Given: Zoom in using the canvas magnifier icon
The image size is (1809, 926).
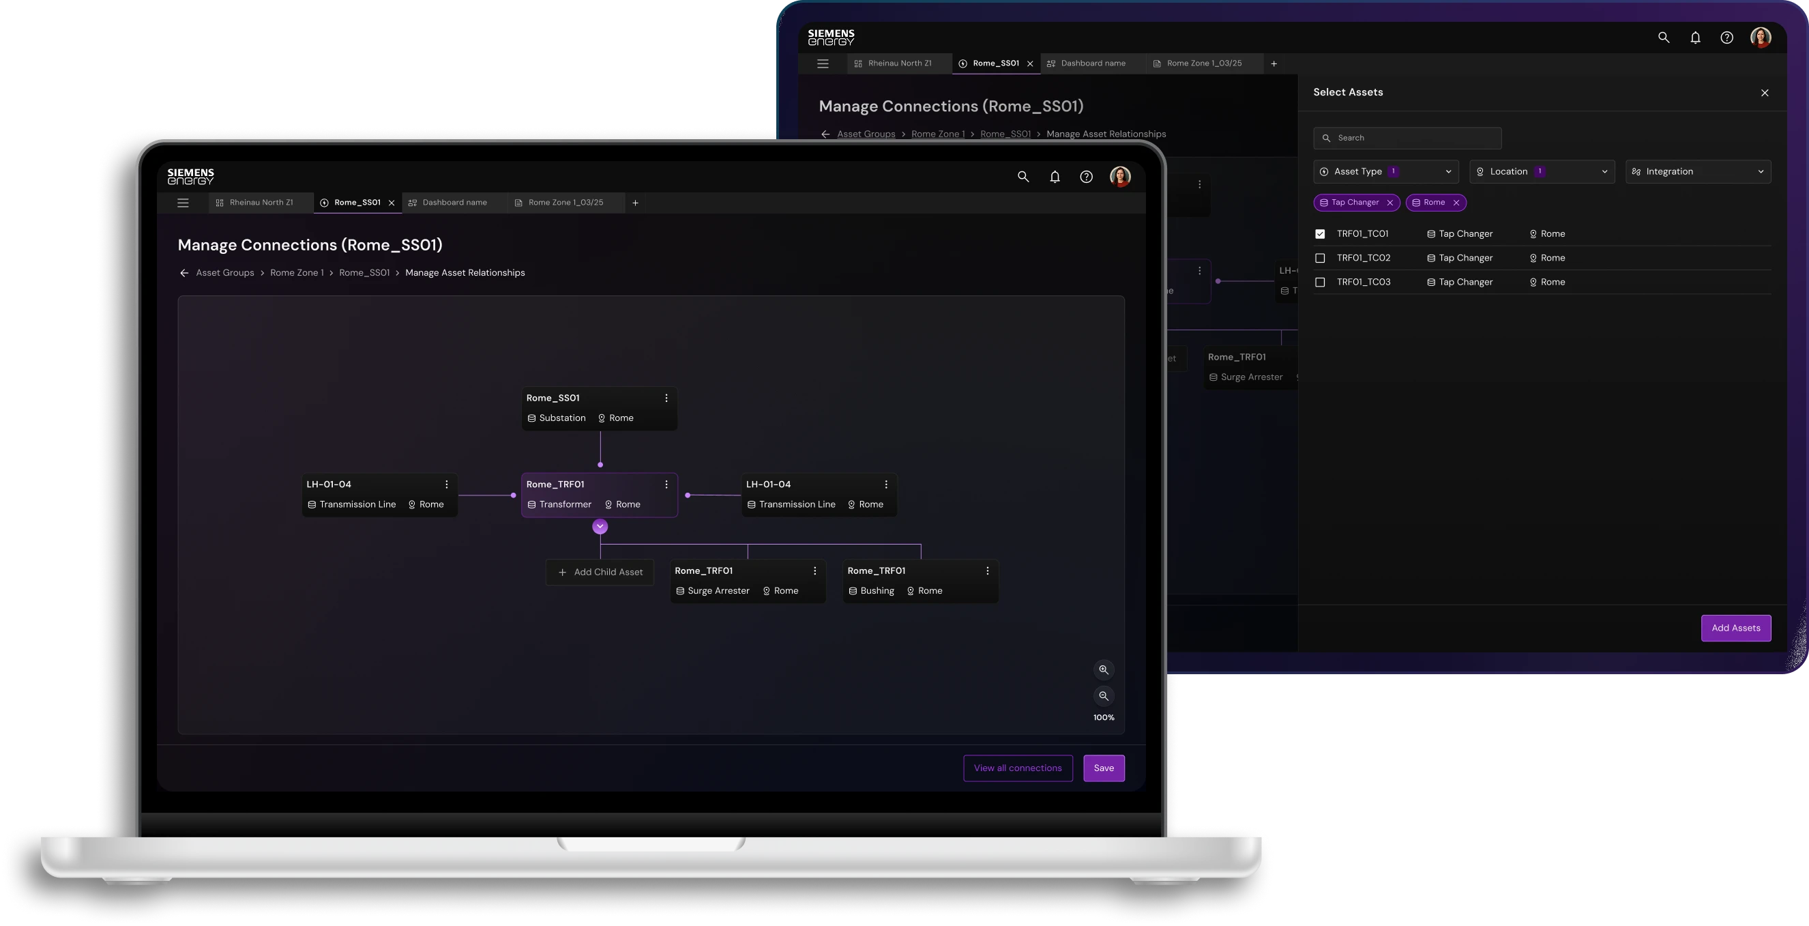Looking at the screenshot, I should [1103, 669].
